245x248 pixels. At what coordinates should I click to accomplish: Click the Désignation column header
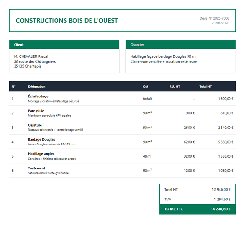point(37,87)
